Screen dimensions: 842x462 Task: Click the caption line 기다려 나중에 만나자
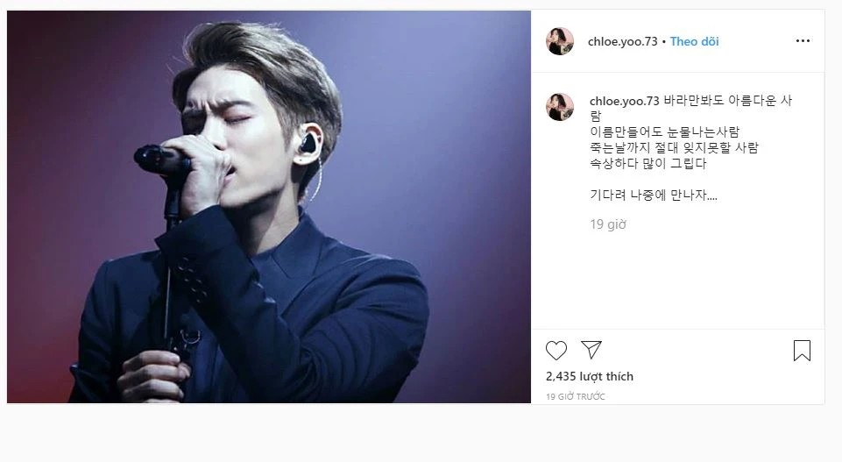point(654,195)
